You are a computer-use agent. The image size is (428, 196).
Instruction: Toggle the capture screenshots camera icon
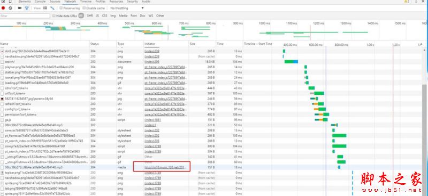20,8
